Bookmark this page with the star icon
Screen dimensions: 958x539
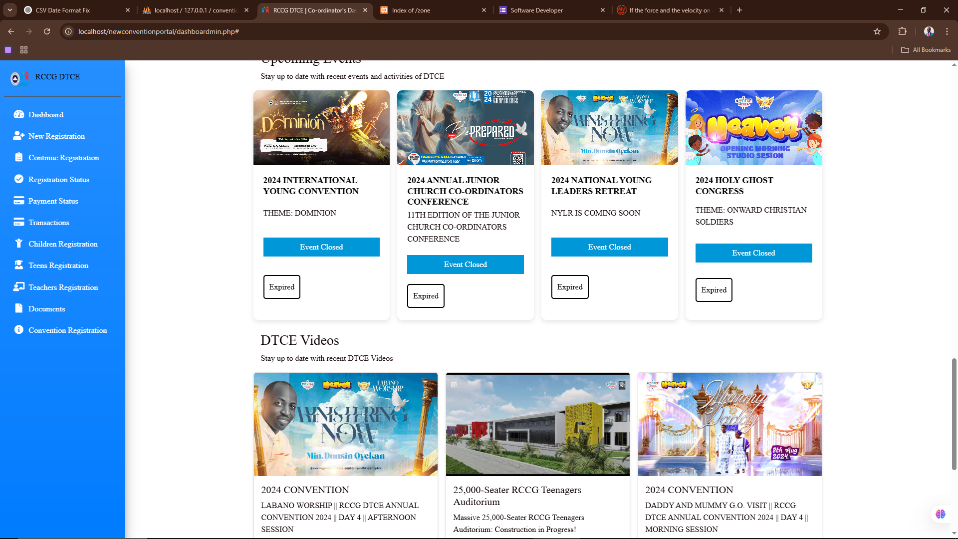coord(877,31)
